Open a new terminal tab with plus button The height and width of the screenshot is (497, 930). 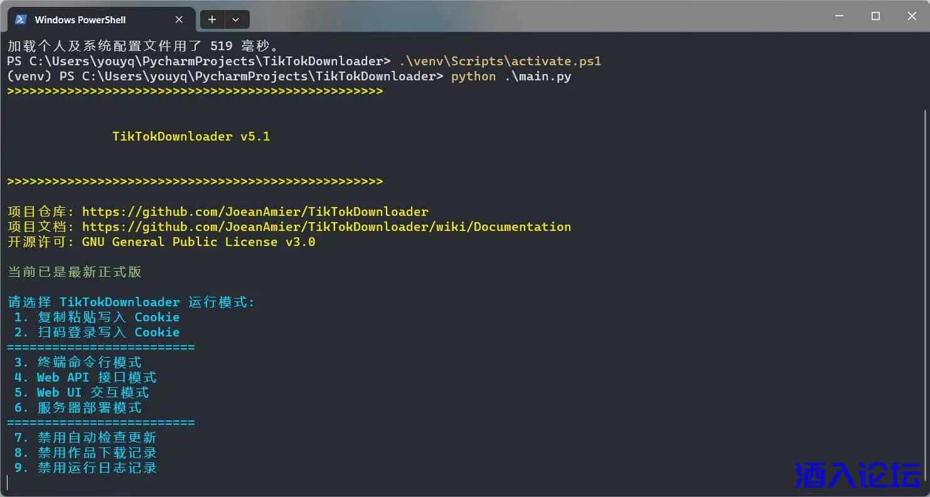click(212, 19)
